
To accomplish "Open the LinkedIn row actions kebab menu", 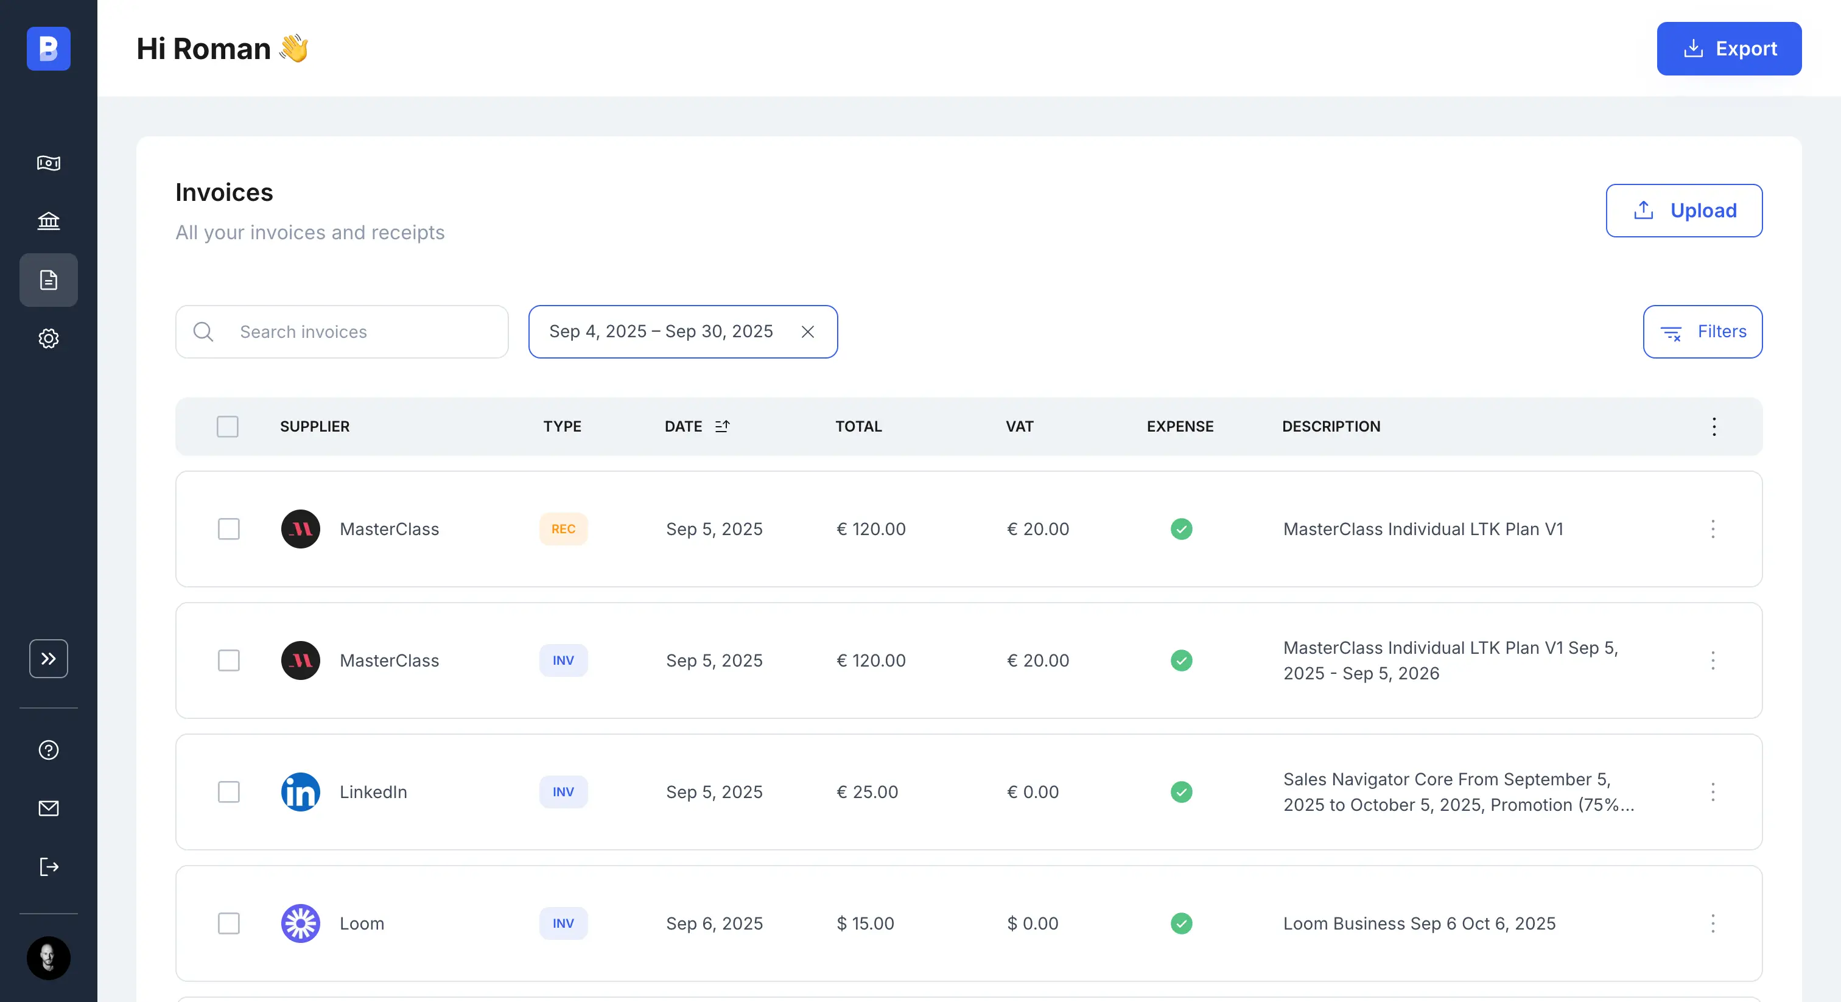I will [x=1713, y=792].
